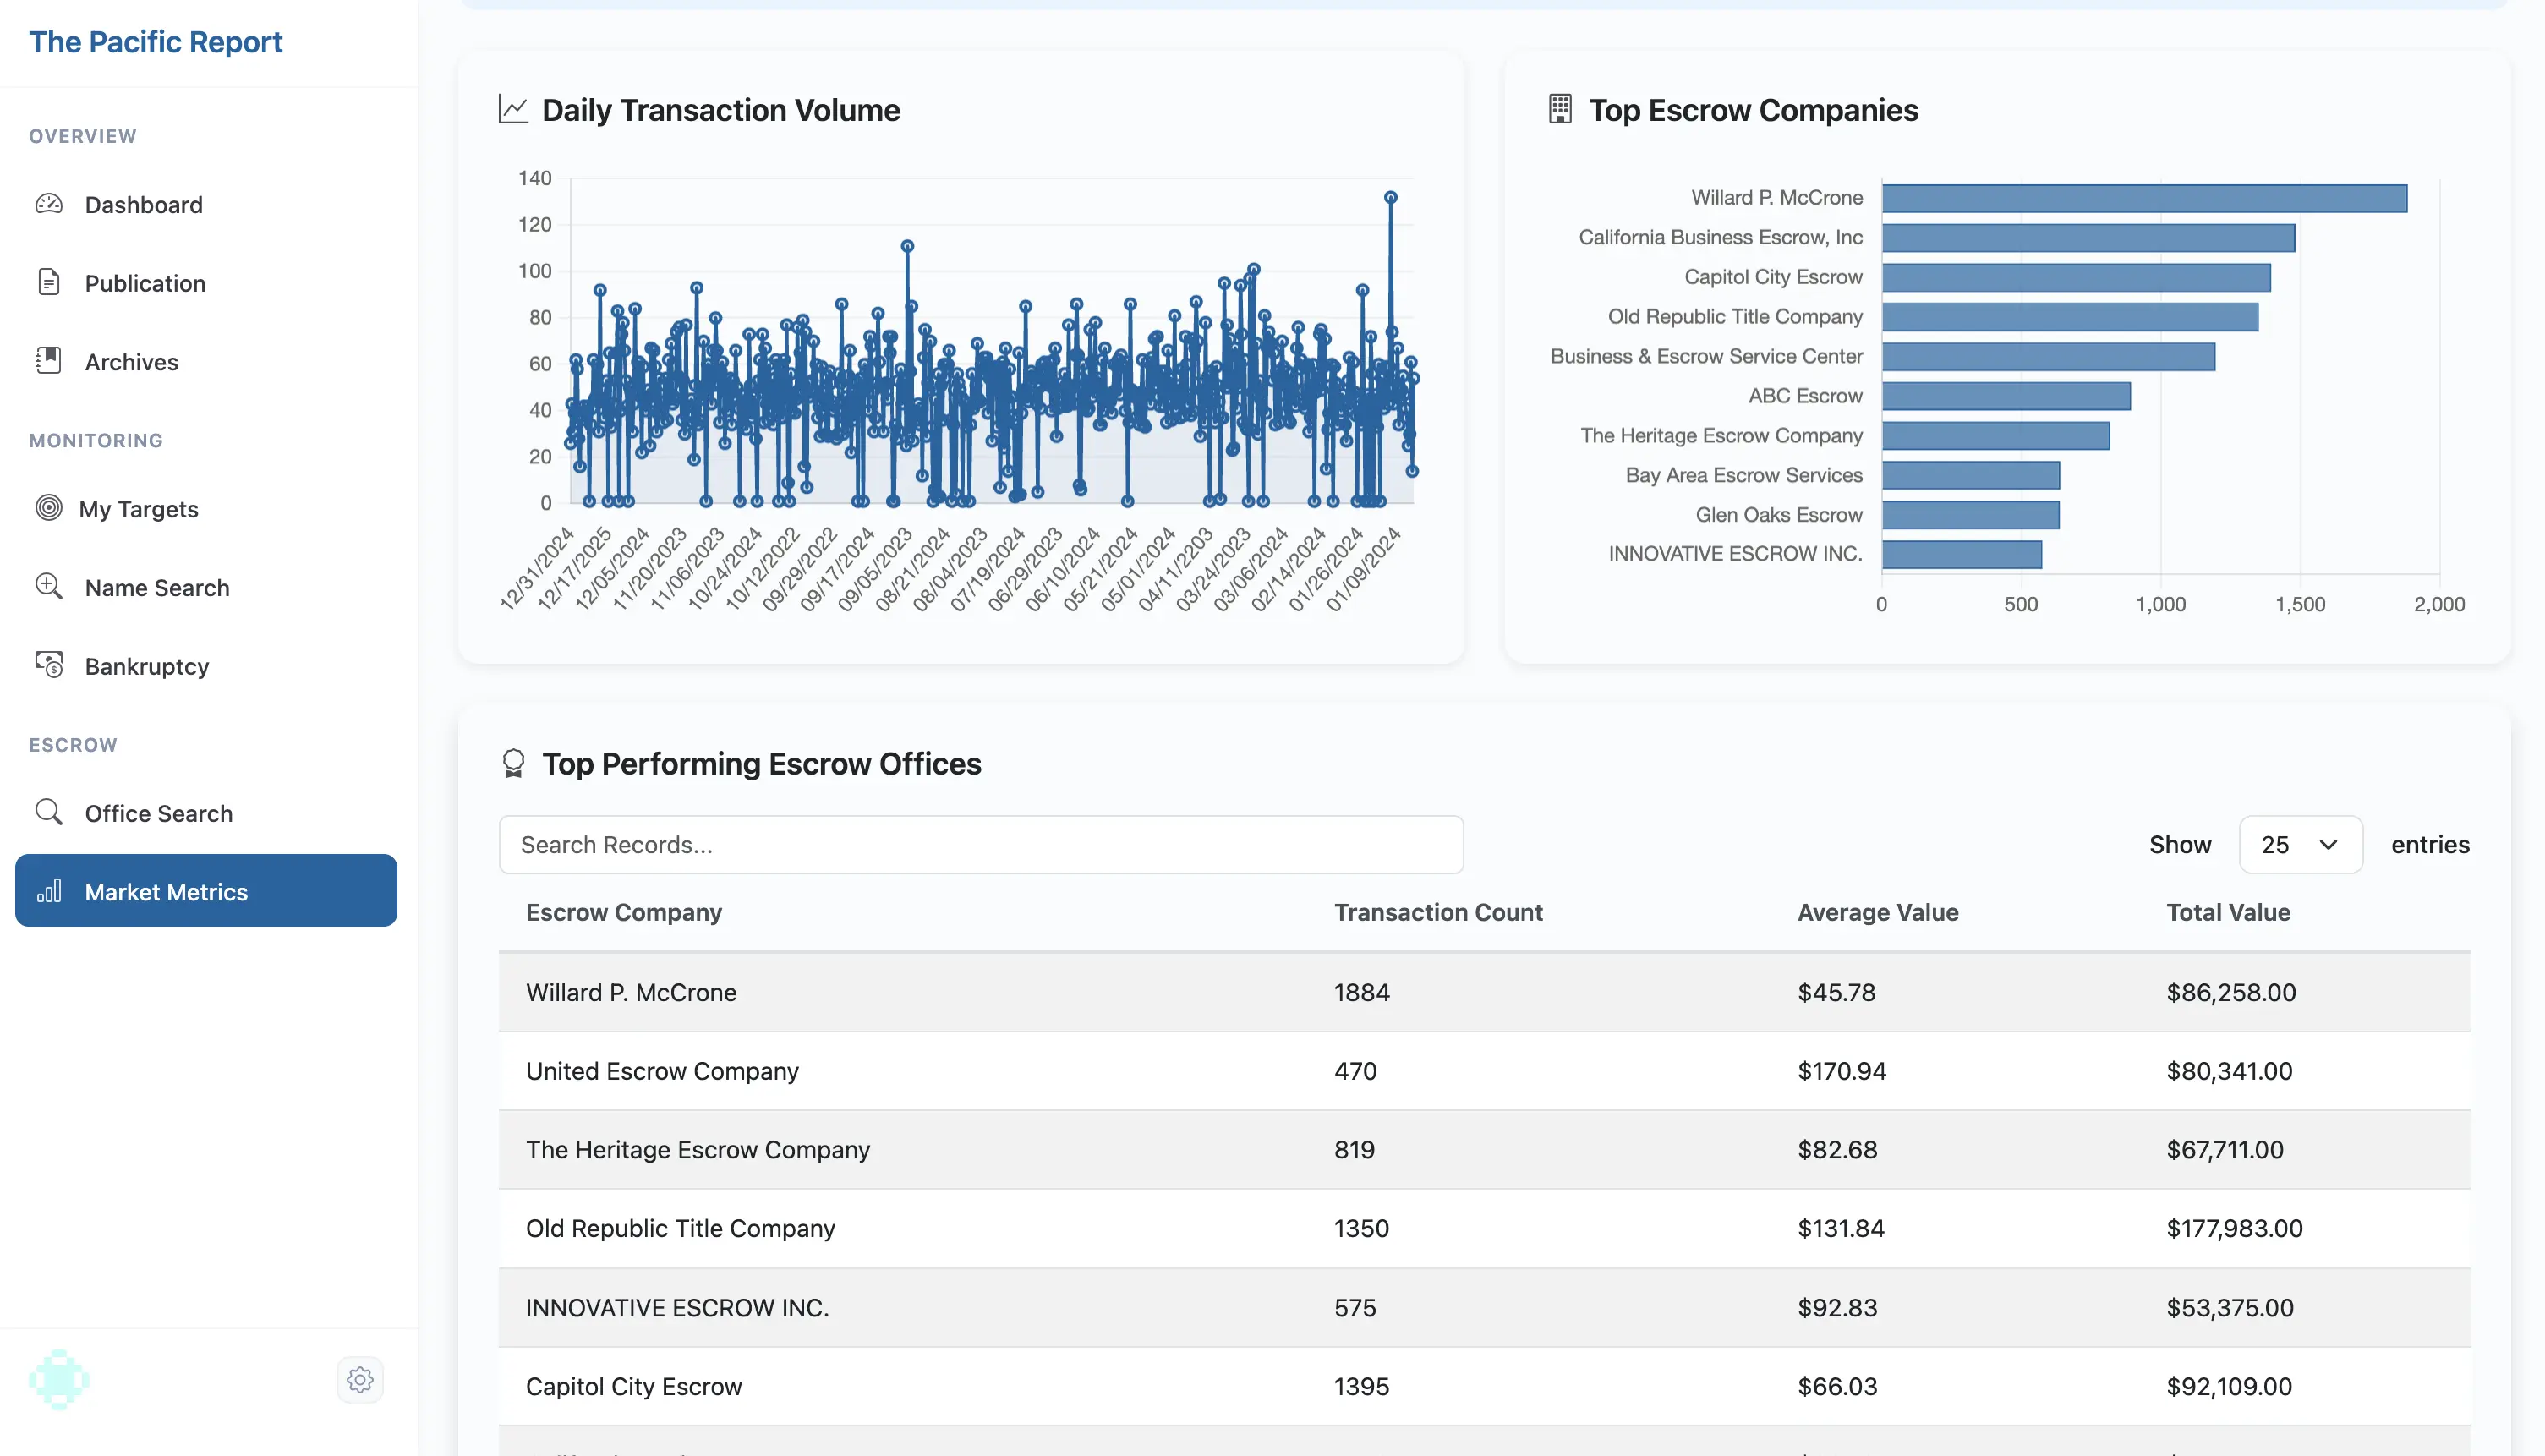Select the Market Metrics menu item
Viewport: 2545px width, 1456px height.
coord(207,890)
